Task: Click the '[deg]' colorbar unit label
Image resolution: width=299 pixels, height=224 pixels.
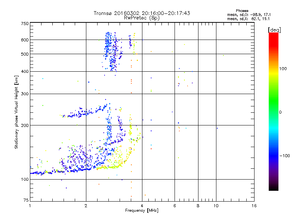Action: 274,30
